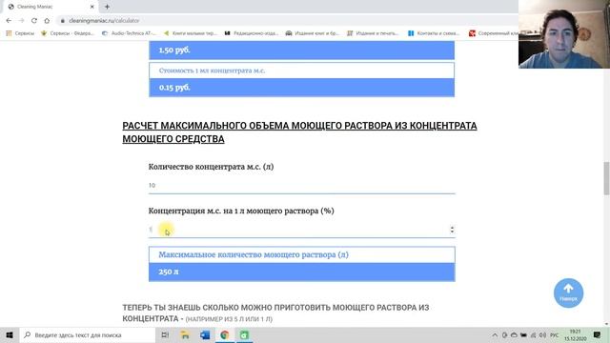Click the РАСЧЕТ МАКСИМАЛЬНОГО ОБЪЕМА heading
The width and height of the screenshot is (610, 343).
(x=299, y=132)
